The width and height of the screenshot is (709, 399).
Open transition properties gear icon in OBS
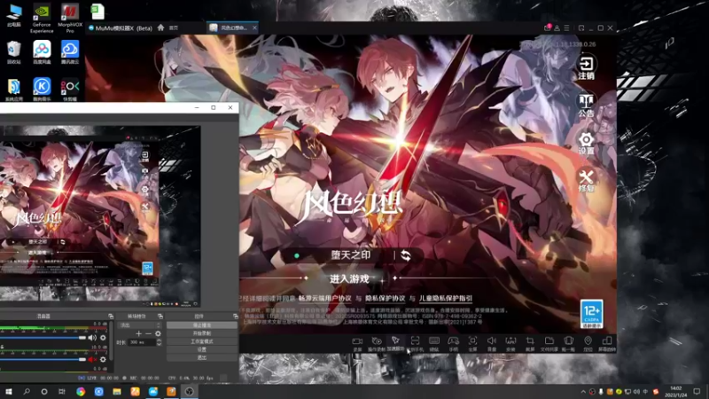click(x=158, y=334)
